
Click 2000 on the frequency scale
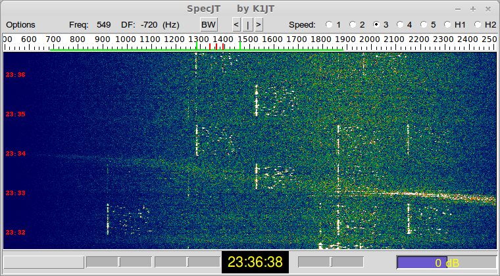[370, 39]
